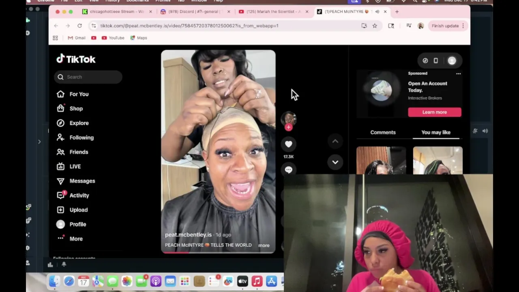Viewport: 519px width, 292px height.
Task: Open sponsored ad options ellipsis
Action: pos(458,74)
